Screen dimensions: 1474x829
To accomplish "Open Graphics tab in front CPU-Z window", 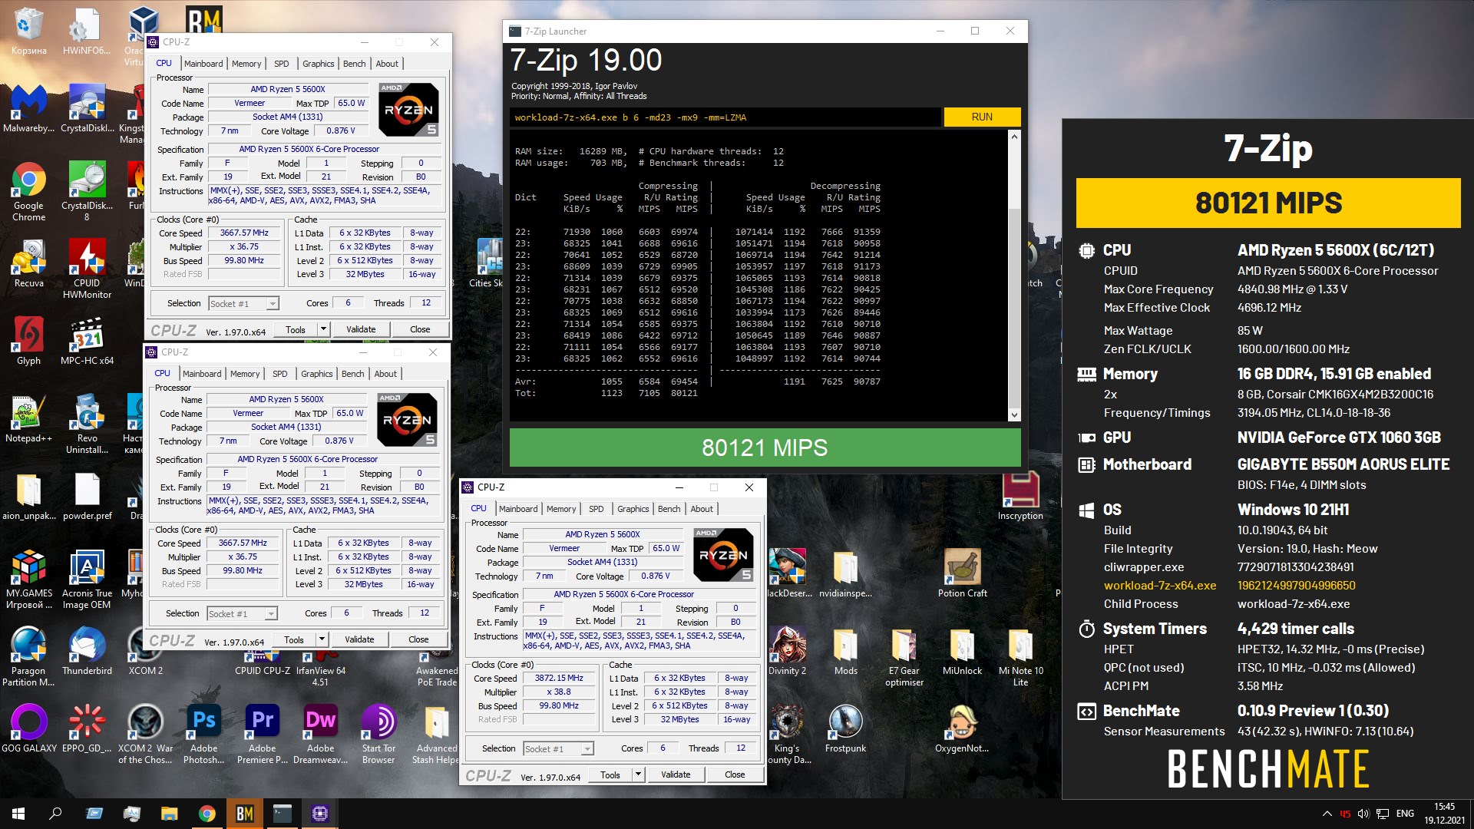I will pos(633,509).
